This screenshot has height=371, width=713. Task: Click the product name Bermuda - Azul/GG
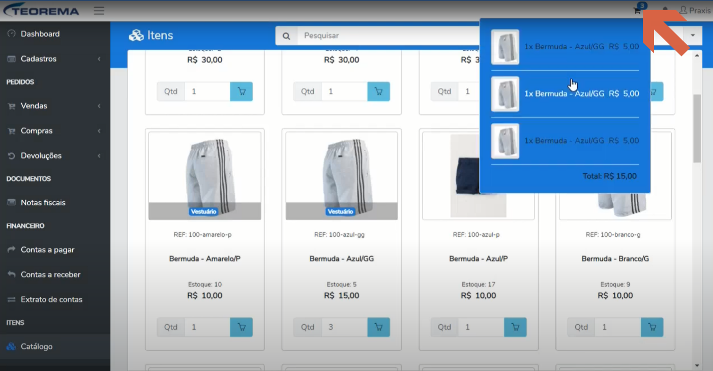click(x=342, y=259)
